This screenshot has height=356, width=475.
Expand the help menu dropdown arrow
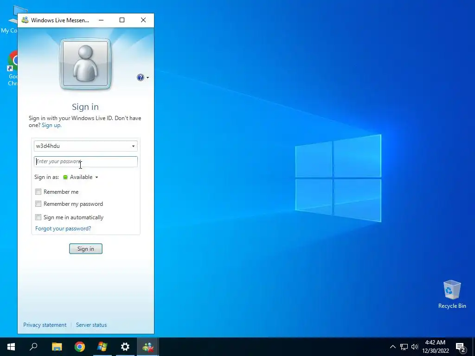148,77
